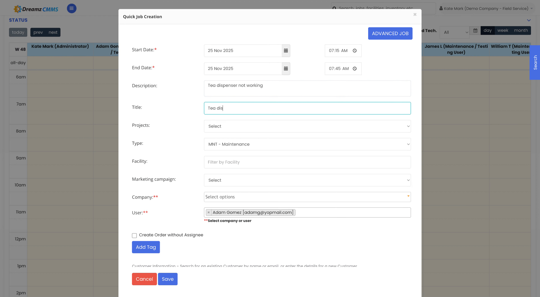Image resolution: width=540 pixels, height=297 pixels.
Task: Click inside the Title input field
Action: [307, 108]
